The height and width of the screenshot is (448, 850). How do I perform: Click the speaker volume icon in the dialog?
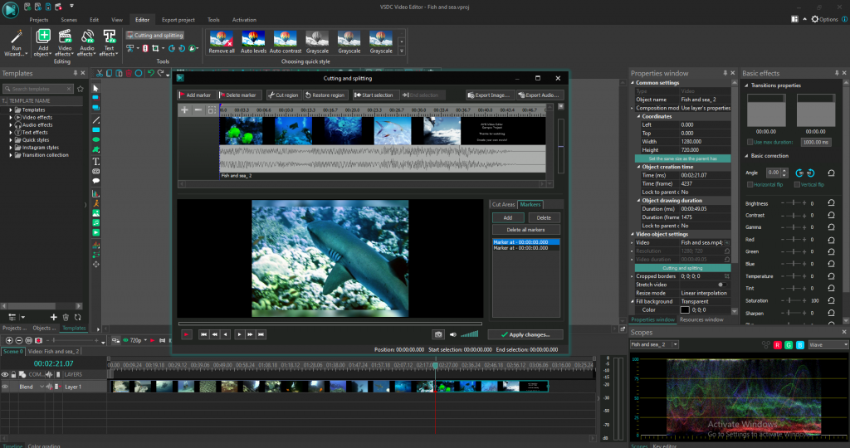coord(452,334)
